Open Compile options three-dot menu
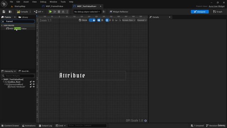 coord(30,12)
